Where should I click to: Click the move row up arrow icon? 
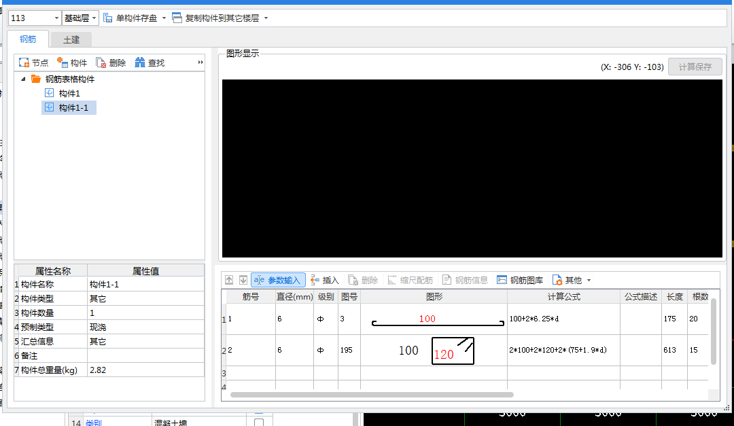pos(230,279)
